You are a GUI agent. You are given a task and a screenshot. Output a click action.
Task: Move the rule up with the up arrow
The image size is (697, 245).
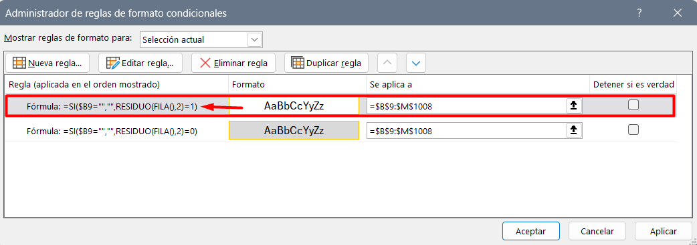[x=387, y=63]
